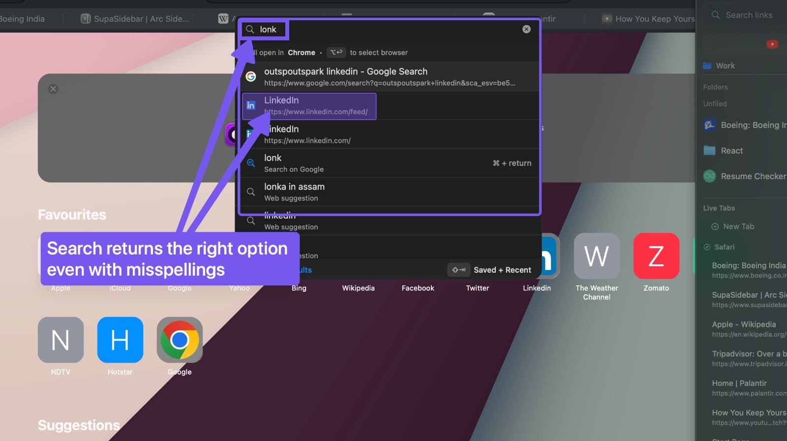Open the Google Chrome favourite icon
The height and width of the screenshot is (441, 787).
click(x=180, y=340)
